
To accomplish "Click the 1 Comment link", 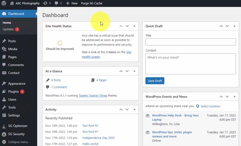I will pyautogui.click(x=59, y=87).
